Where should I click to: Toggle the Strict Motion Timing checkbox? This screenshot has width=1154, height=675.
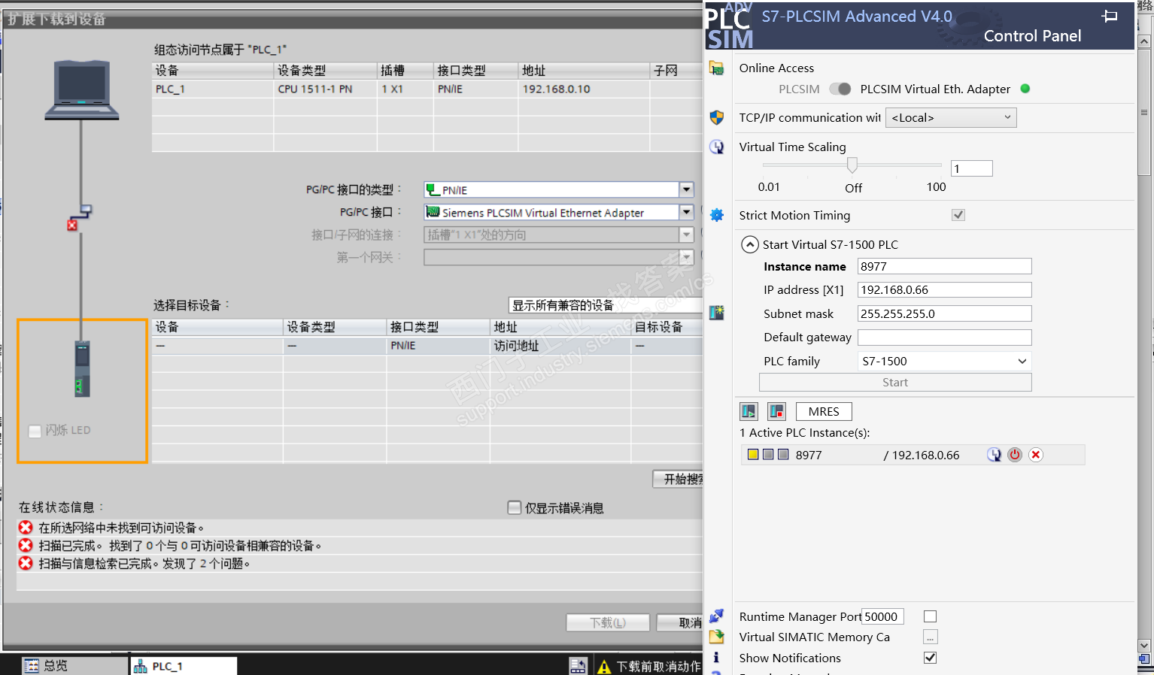pos(958,215)
